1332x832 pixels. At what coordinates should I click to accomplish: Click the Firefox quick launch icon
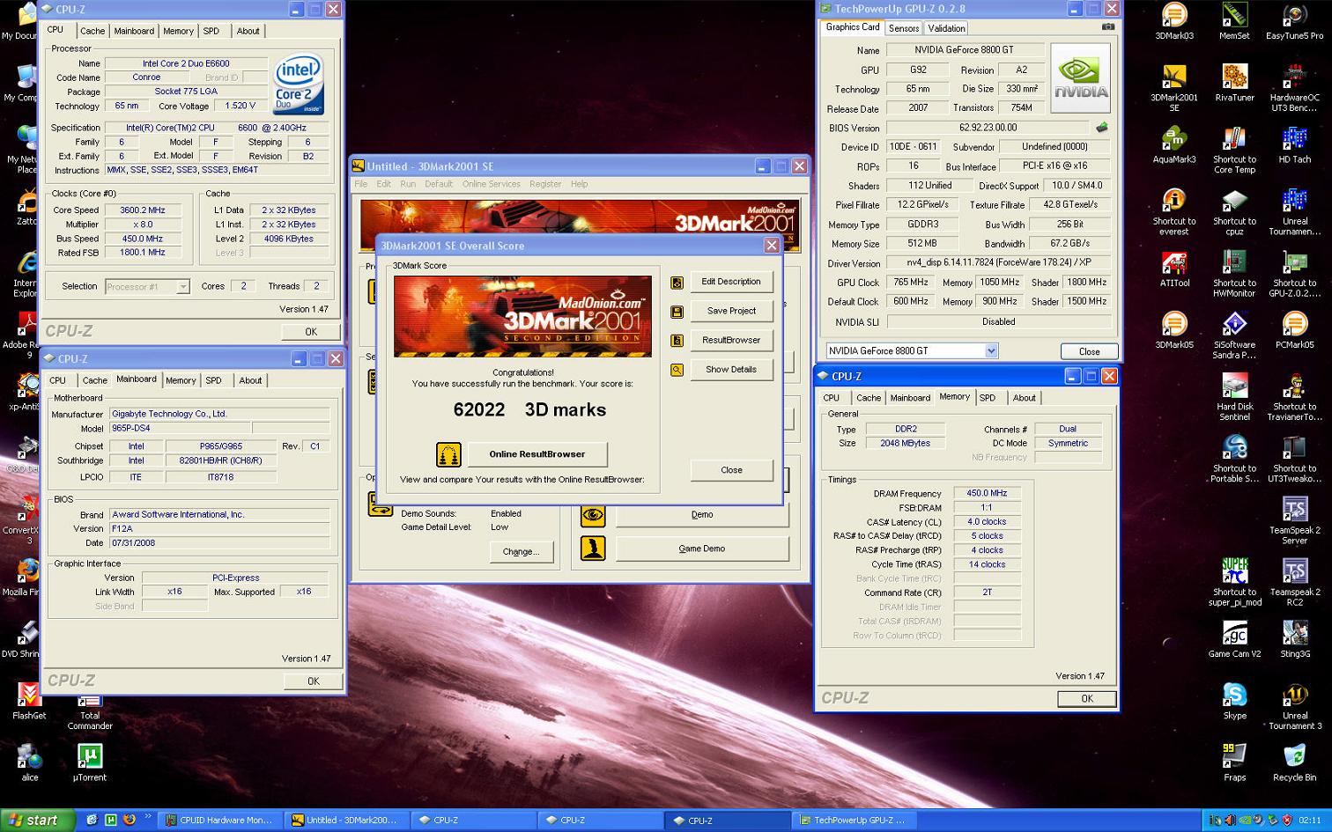(x=129, y=821)
